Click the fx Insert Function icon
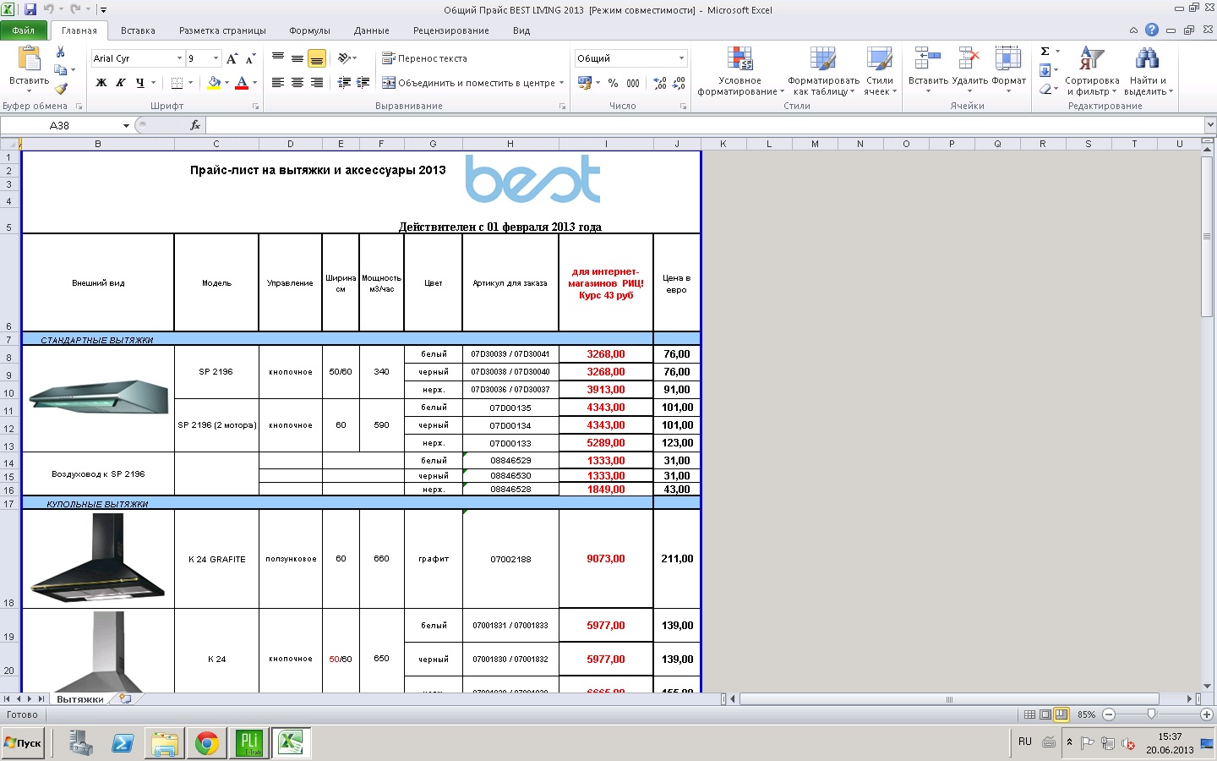 (x=195, y=125)
